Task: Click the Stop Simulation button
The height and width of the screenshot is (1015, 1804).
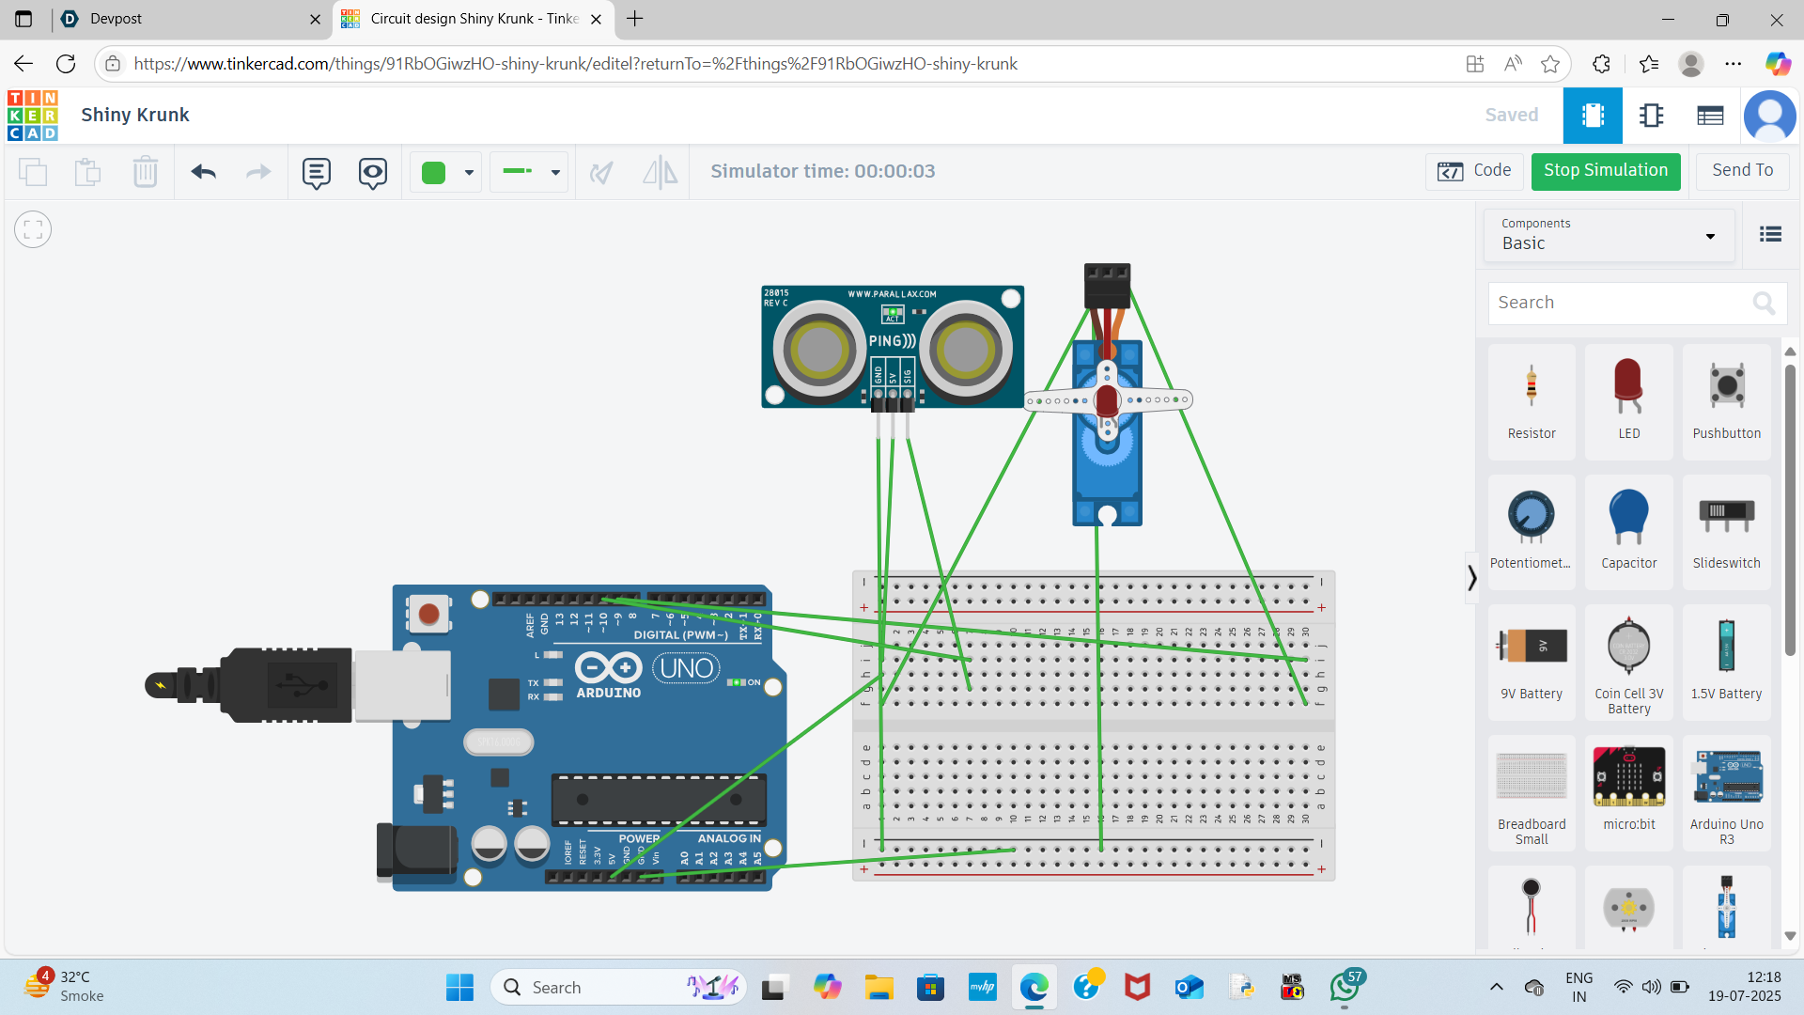Action: (x=1605, y=171)
